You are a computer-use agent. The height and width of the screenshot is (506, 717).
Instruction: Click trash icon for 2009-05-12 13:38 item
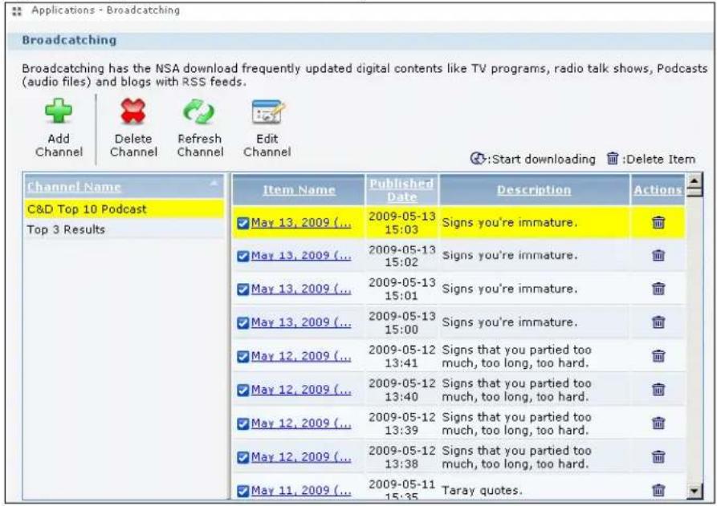pos(658,456)
